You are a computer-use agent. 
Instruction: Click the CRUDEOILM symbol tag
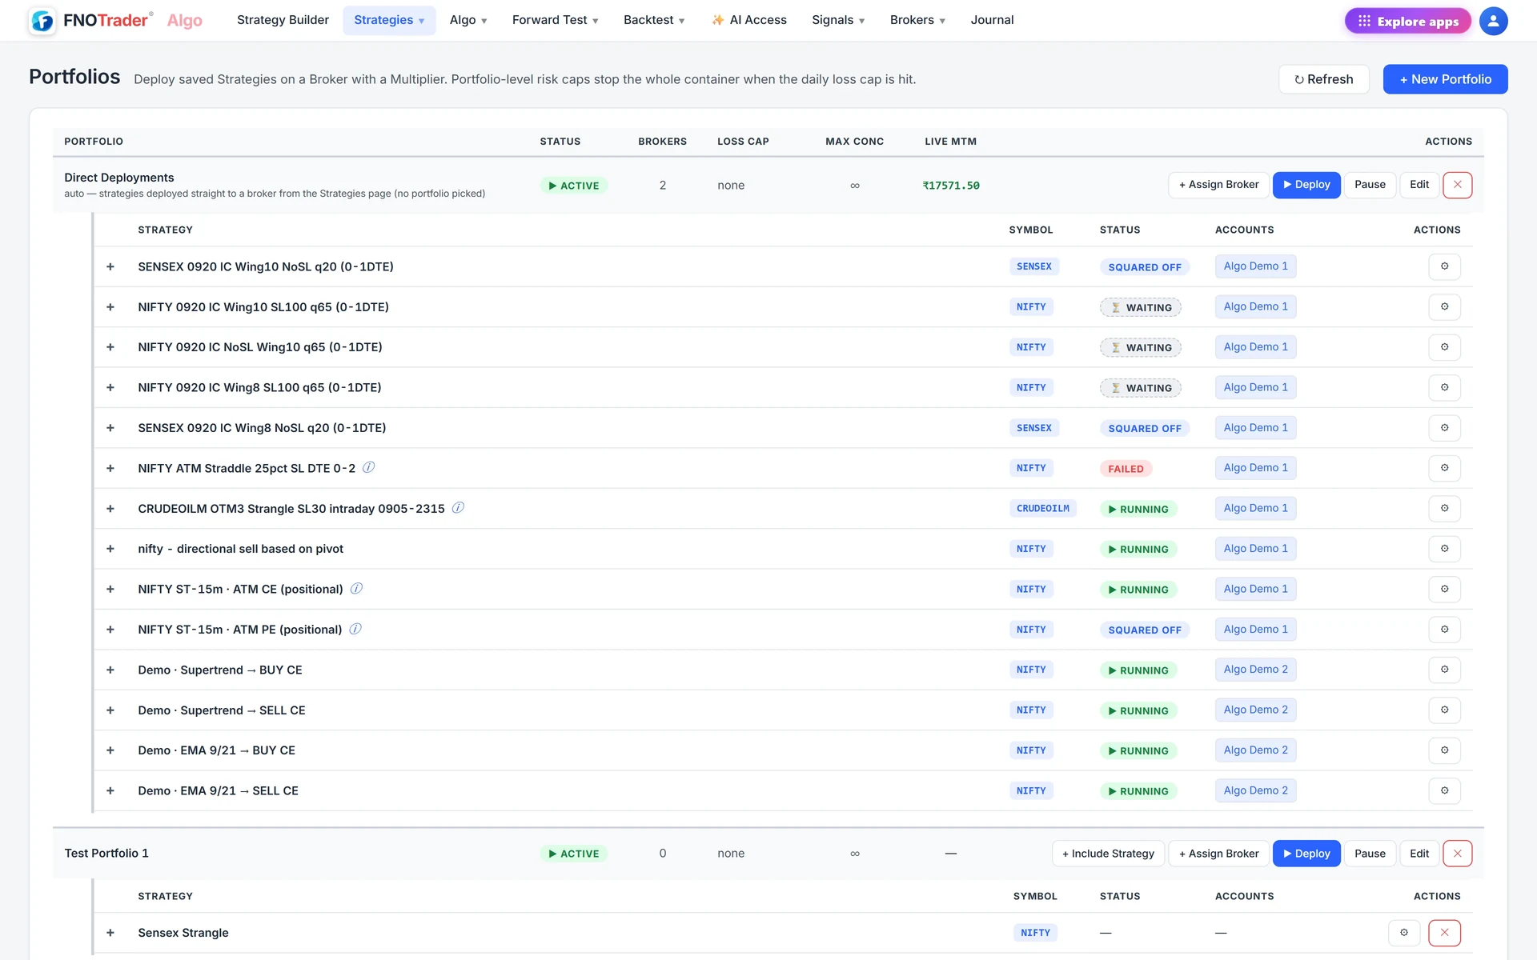click(1042, 508)
